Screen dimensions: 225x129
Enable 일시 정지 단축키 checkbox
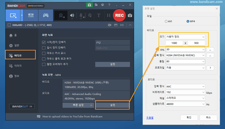pyautogui.click(x=44, y=48)
